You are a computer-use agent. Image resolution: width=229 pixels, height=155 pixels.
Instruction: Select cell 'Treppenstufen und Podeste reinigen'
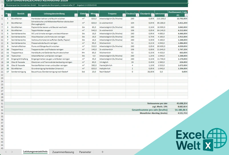pos(54,50)
